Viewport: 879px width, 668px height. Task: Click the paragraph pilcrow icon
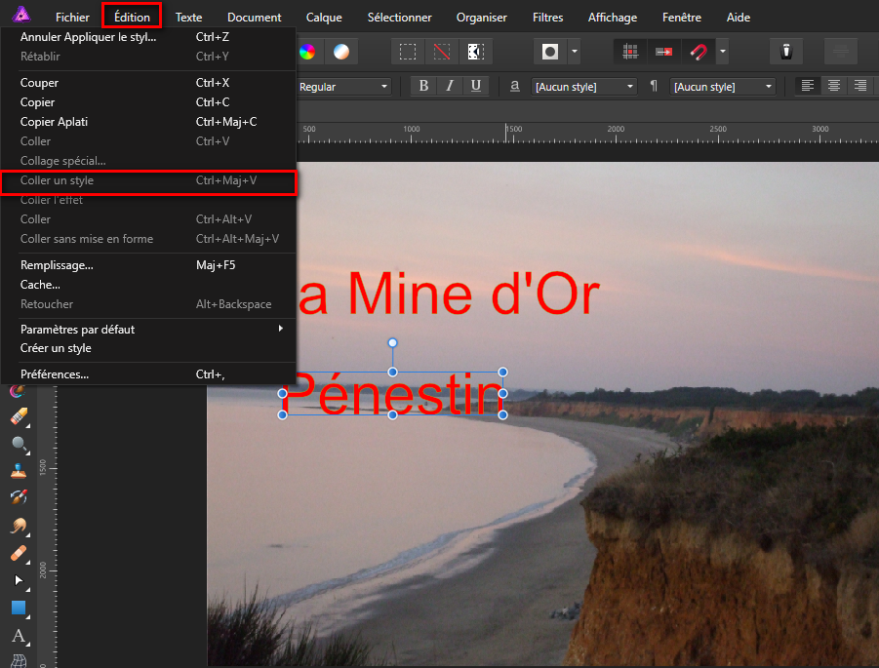point(653,86)
